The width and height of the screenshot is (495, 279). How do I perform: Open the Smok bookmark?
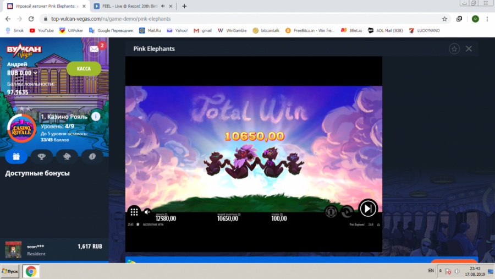[x=15, y=31]
